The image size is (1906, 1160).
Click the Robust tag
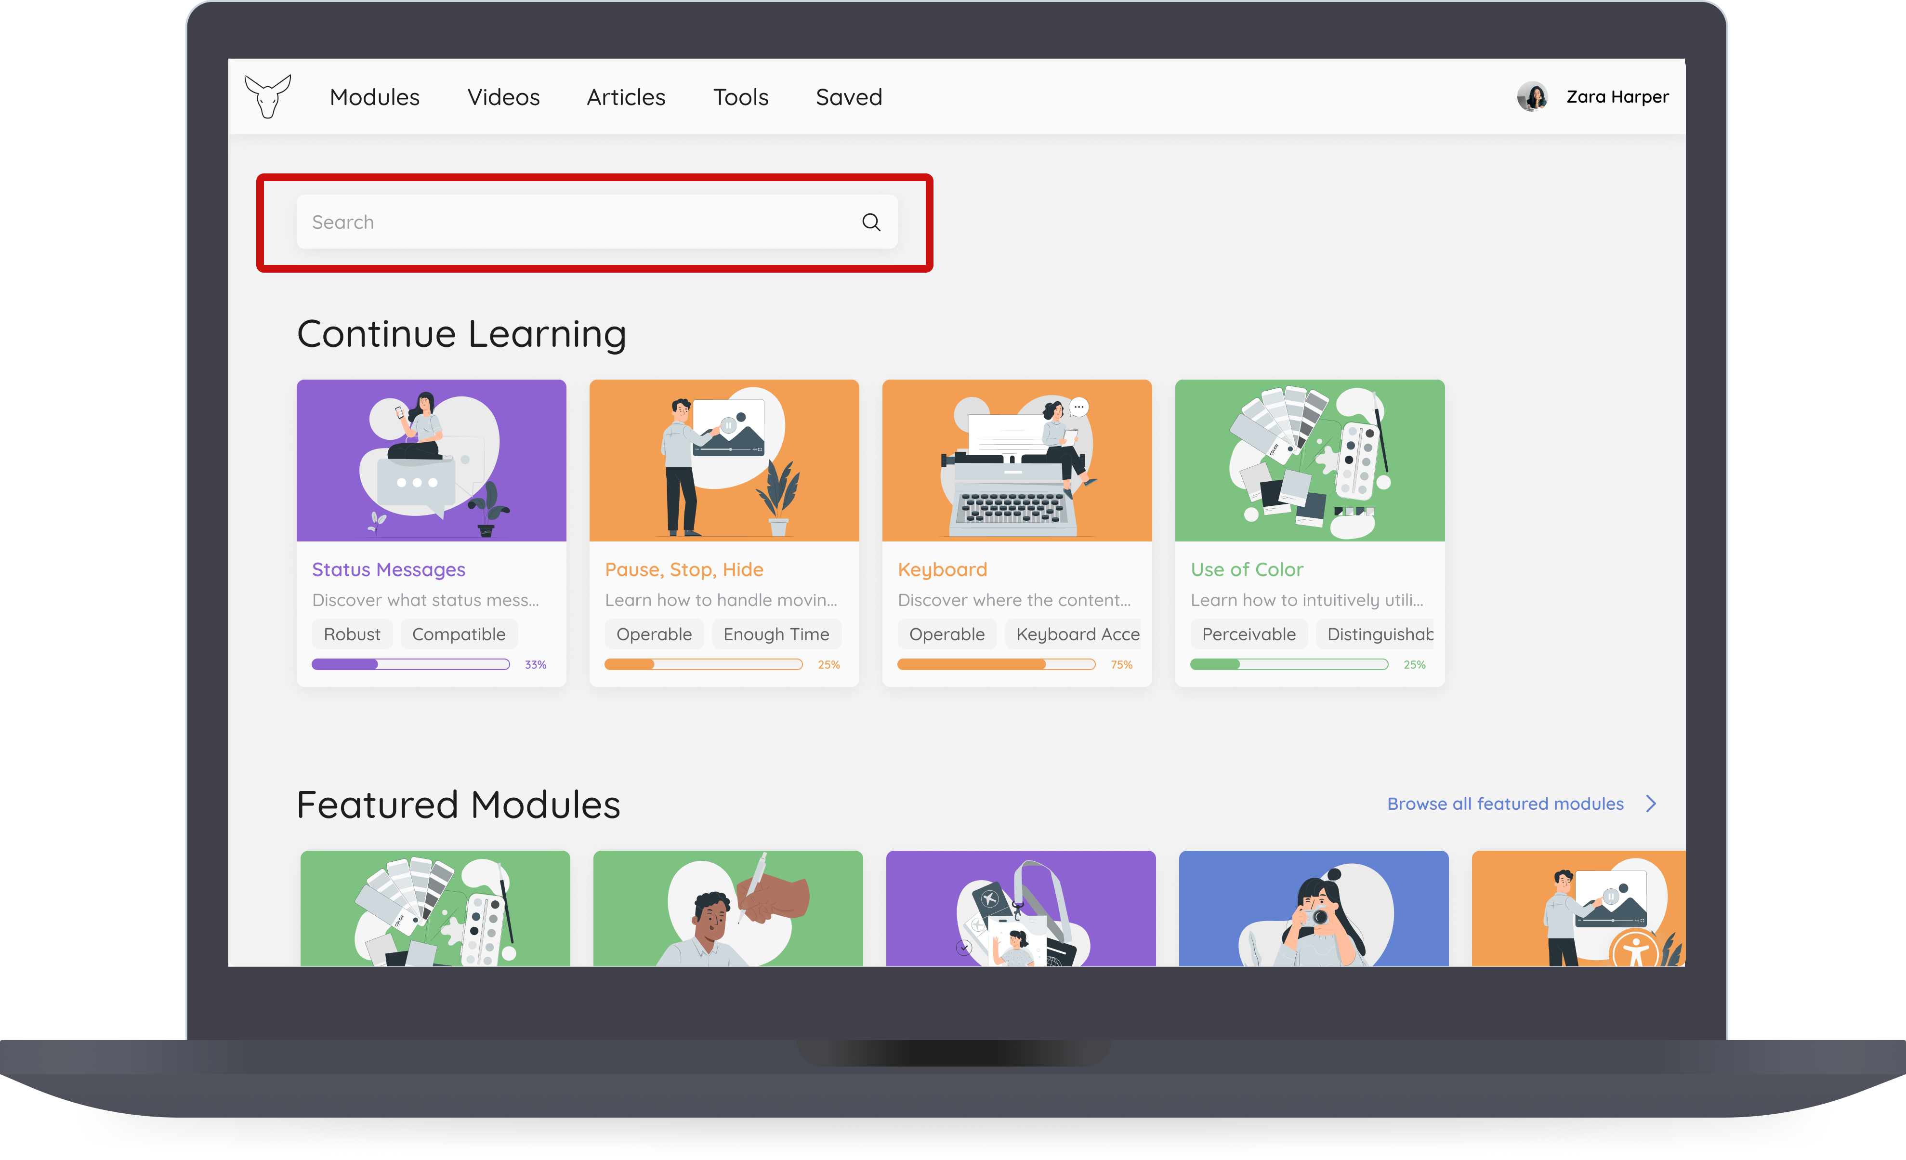click(352, 634)
